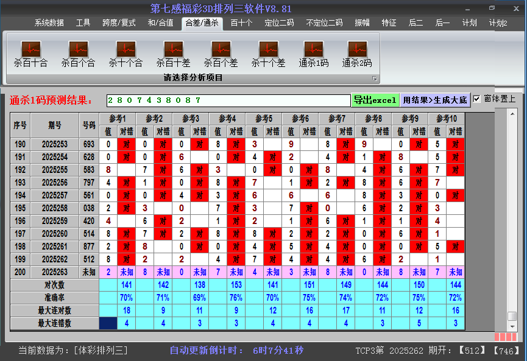The width and height of the screenshot is (527, 361).
Task: Open the 定位二码 tab
Action: point(279,23)
